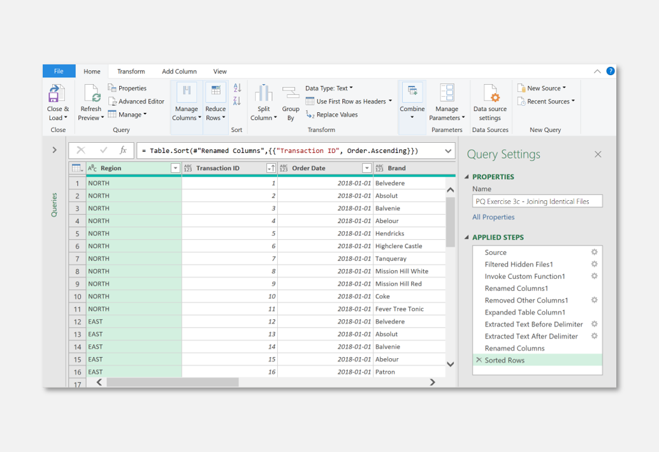The image size is (659, 452).
Task: Click the query Name input field
Action: pyautogui.click(x=537, y=201)
